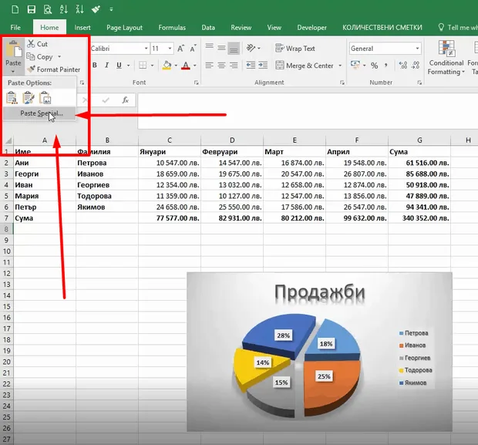This screenshot has height=445, width=478.
Task: Switch to the View tab
Action: [x=274, y=28]
